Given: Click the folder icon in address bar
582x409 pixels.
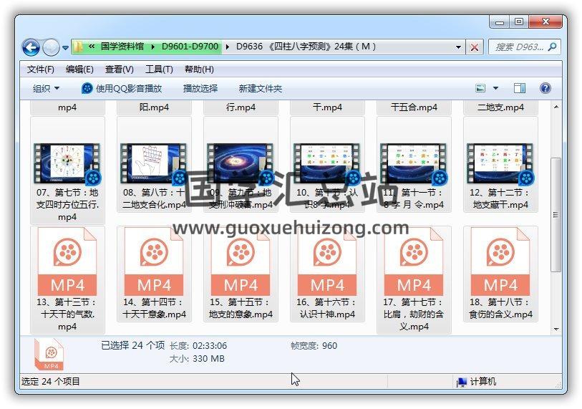Looking at the screenshot, I should [x=78, y=47].
